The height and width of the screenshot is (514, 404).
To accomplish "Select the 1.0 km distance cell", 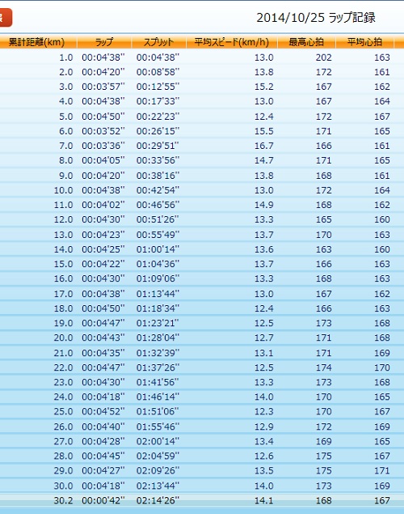I will [x=65, y=57].
